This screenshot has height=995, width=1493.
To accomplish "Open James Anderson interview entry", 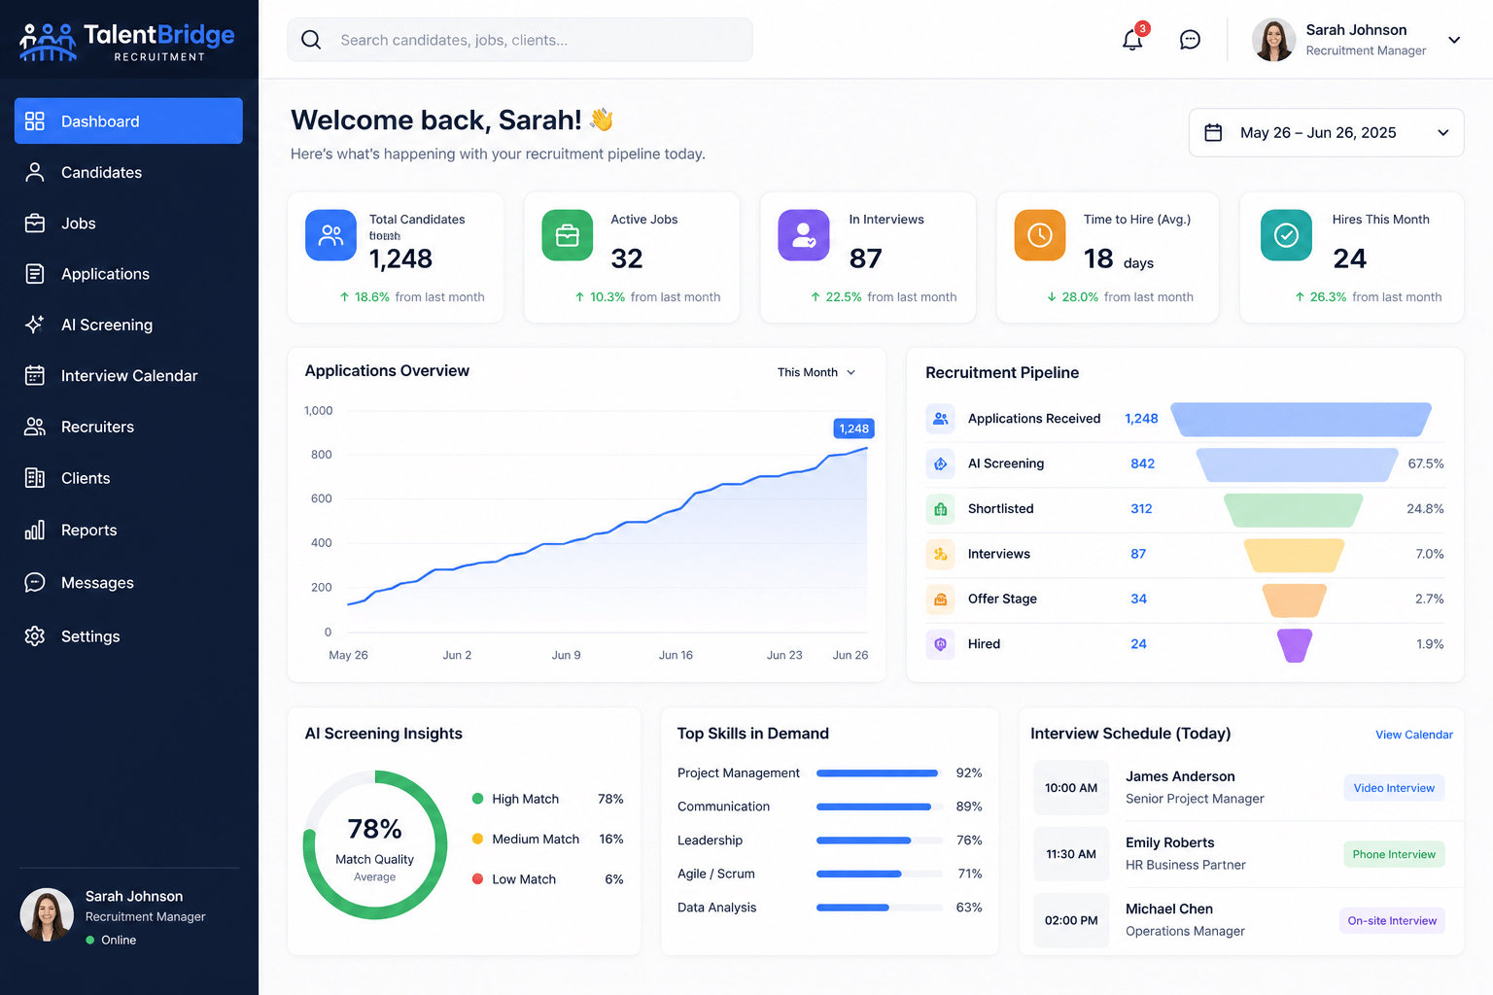I will (1241, 788).
